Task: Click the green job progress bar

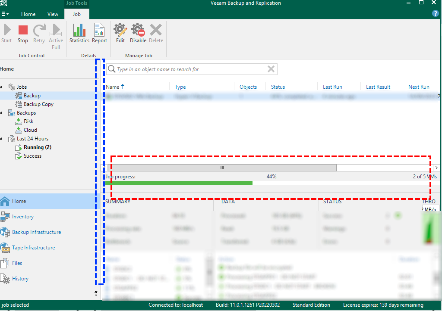Action: (x=179, y=183)
